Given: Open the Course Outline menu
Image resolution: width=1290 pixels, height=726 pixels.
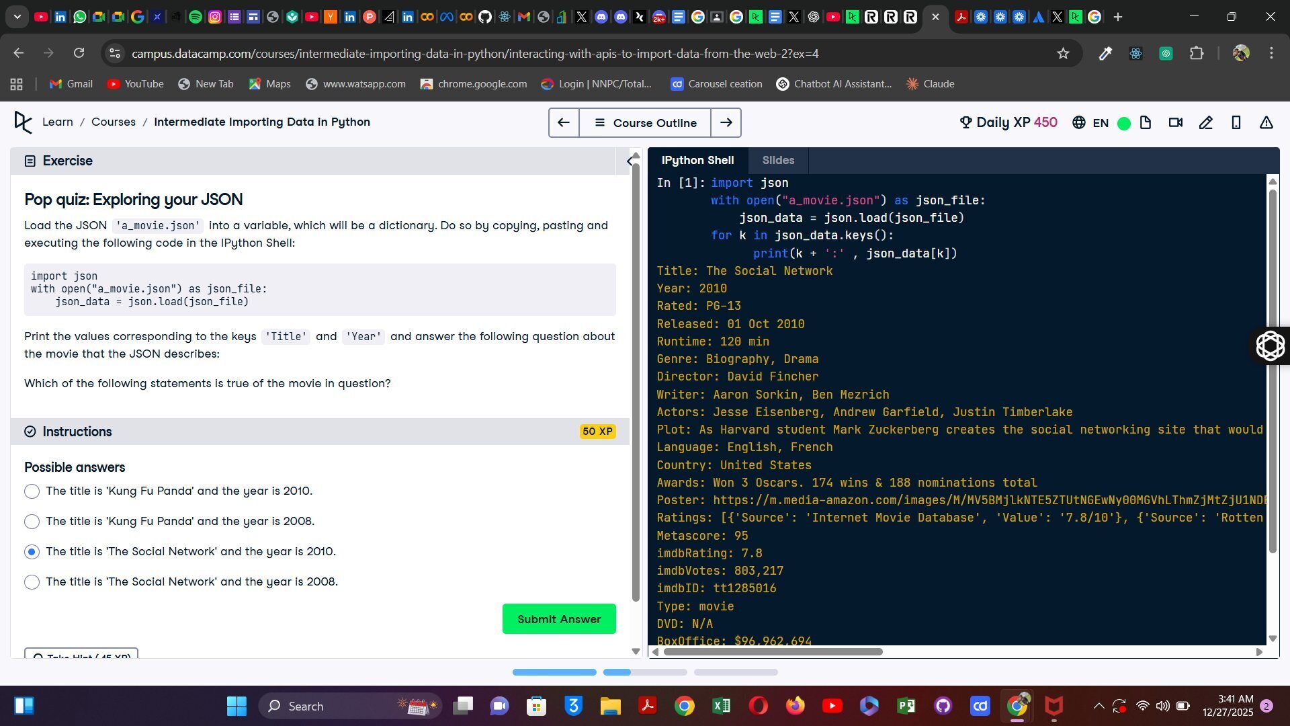Looking at the screenshot, I should (645, 122).
